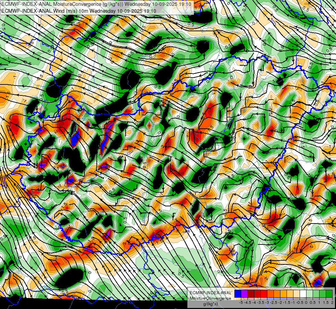Click the -5 legend scale value
This screenshot has width=336, height=309.
point(241,302)
